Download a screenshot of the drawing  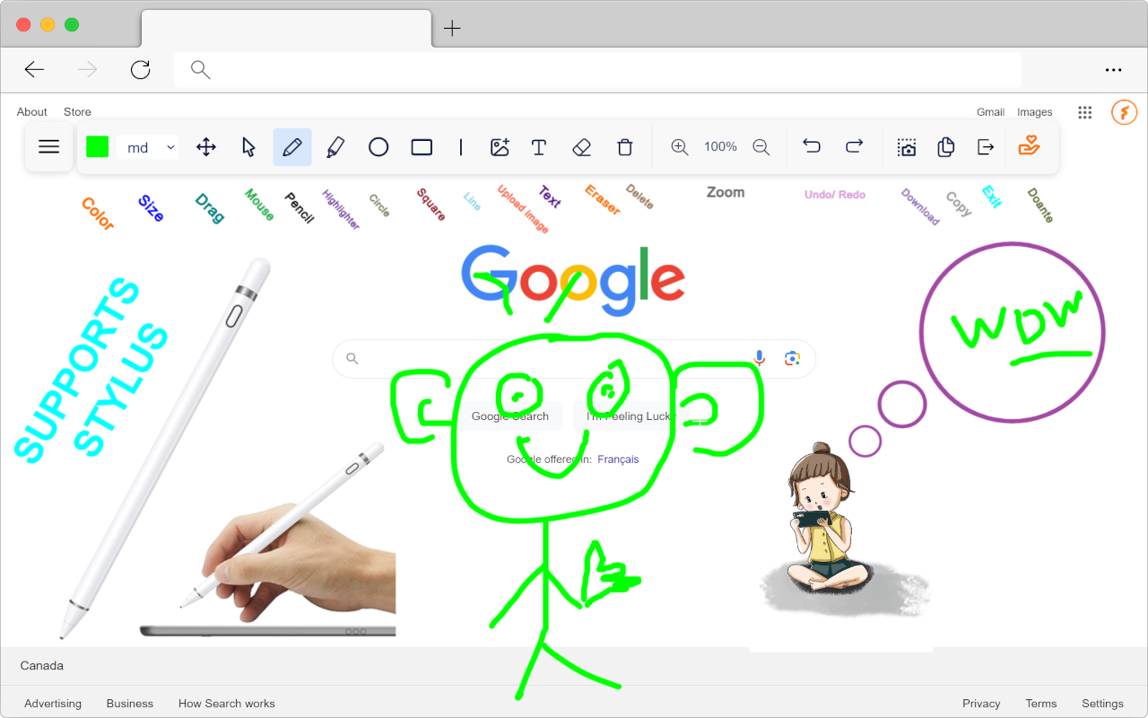(907, 147)
